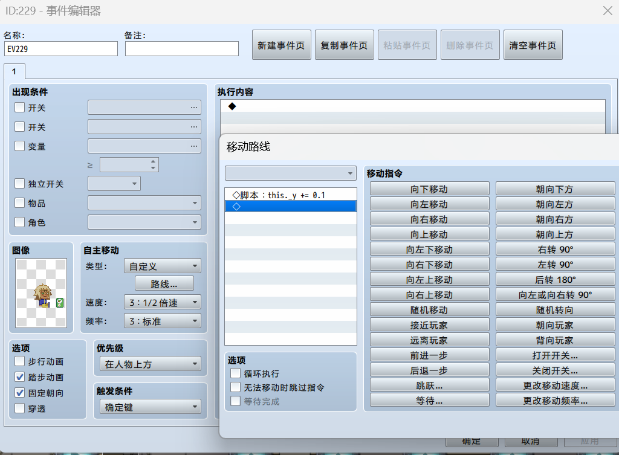
Task: Add the 随机移动 command
Action: (x=430, y=310)
